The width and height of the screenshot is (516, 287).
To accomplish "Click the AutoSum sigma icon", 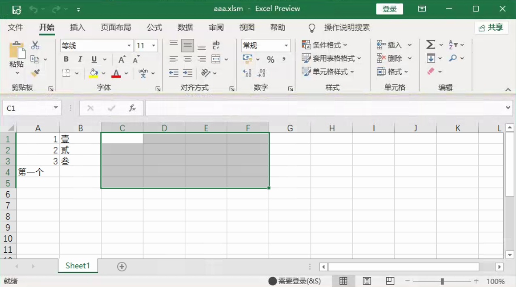I will pyautogui.click(x=431, y=45).
